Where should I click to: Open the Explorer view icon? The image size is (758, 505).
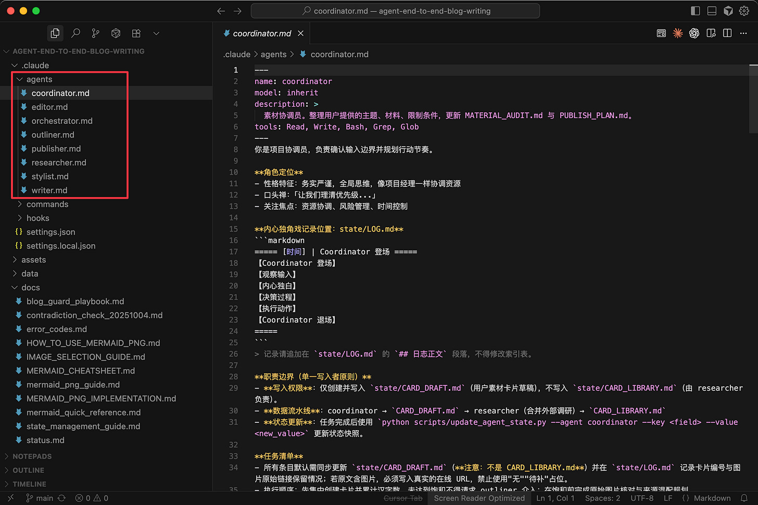[x=55, y=33]
